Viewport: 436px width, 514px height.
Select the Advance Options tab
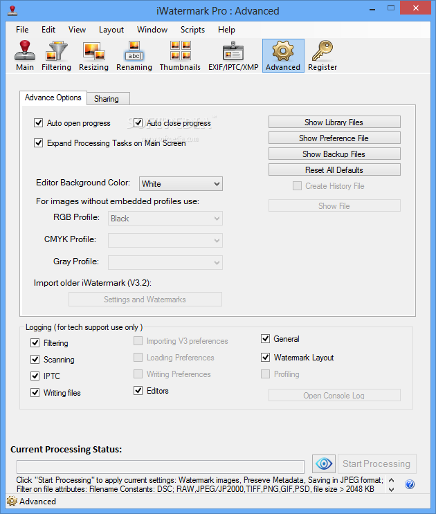[x=53, y=98]
